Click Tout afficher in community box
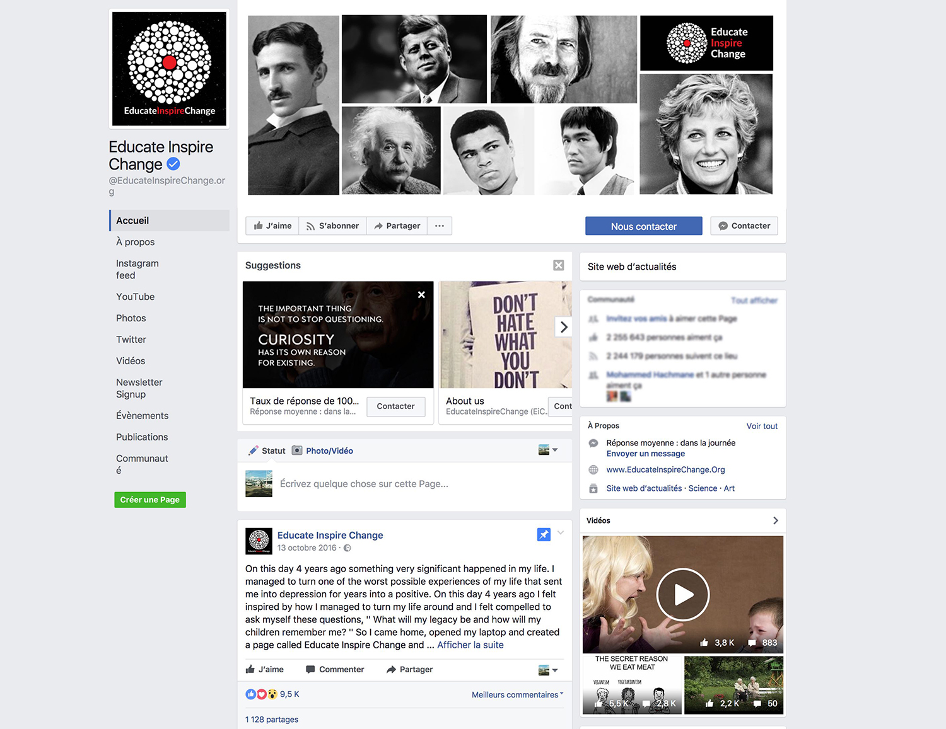The height and width of the screenshot is (729, 946). point(754,301)
